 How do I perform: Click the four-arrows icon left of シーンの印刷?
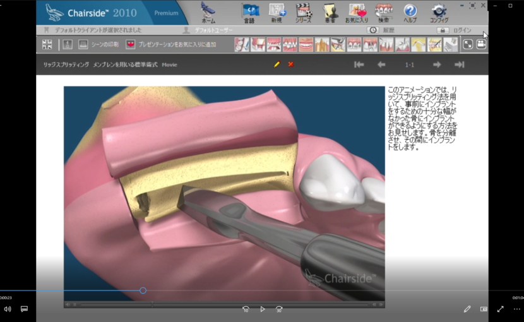coord(47,44)
